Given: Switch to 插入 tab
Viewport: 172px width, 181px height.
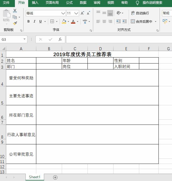Looking at the screenshot, I should (x=35, y=3).
